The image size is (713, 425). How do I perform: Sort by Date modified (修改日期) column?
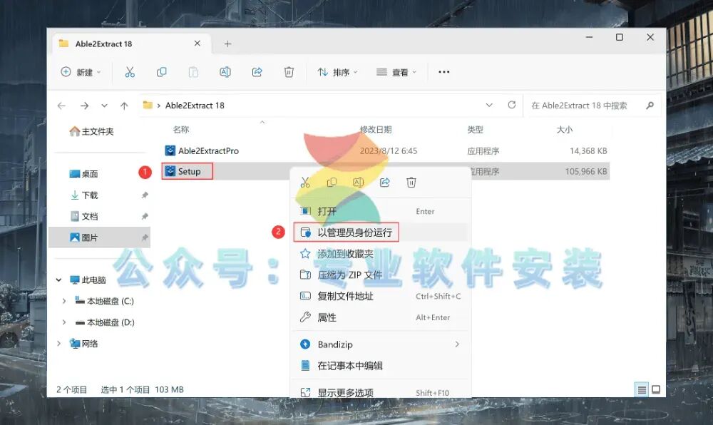pos(376,130)
